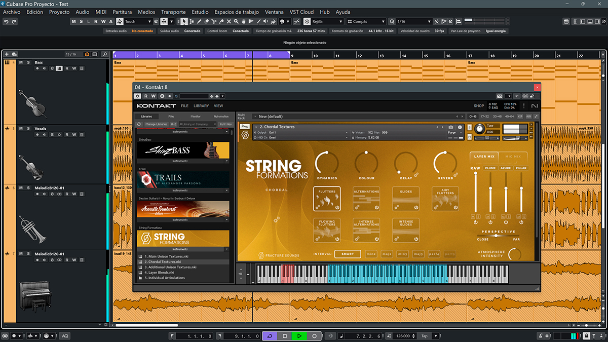608x342 pixels.
Task: Refresh the Kontakt library list
Action: (x=139, y=124)
